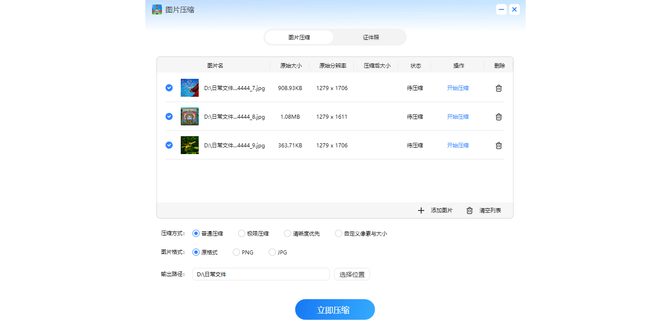
Task: Click the app logo in title bar
Action: point(157,9)
